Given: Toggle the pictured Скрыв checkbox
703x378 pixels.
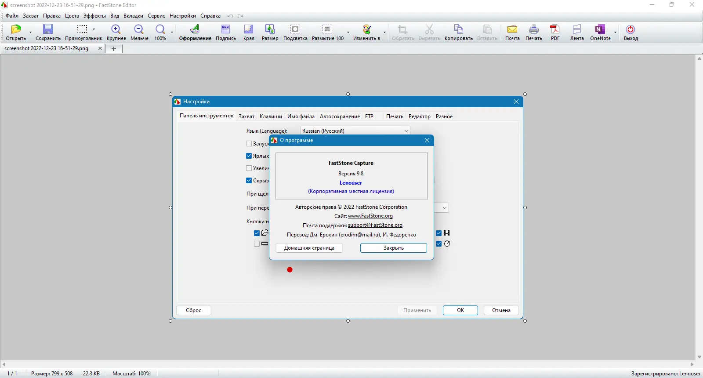Looking at the screenshot, I should coord(249,181).
